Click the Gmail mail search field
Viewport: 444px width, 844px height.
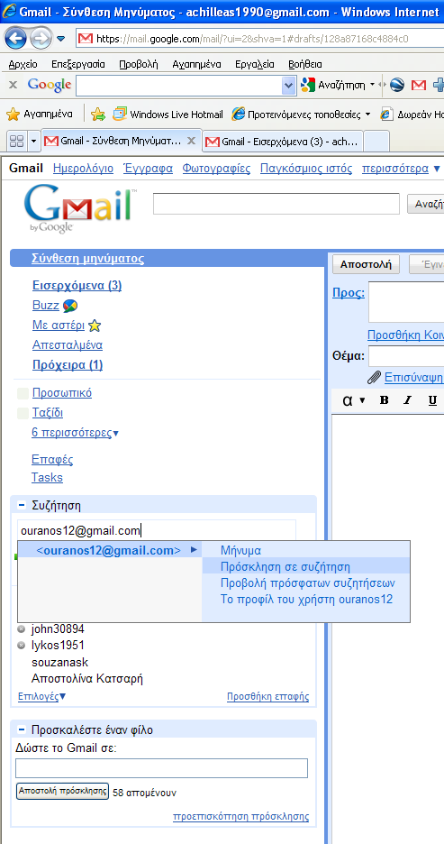[x=276, y=204]
